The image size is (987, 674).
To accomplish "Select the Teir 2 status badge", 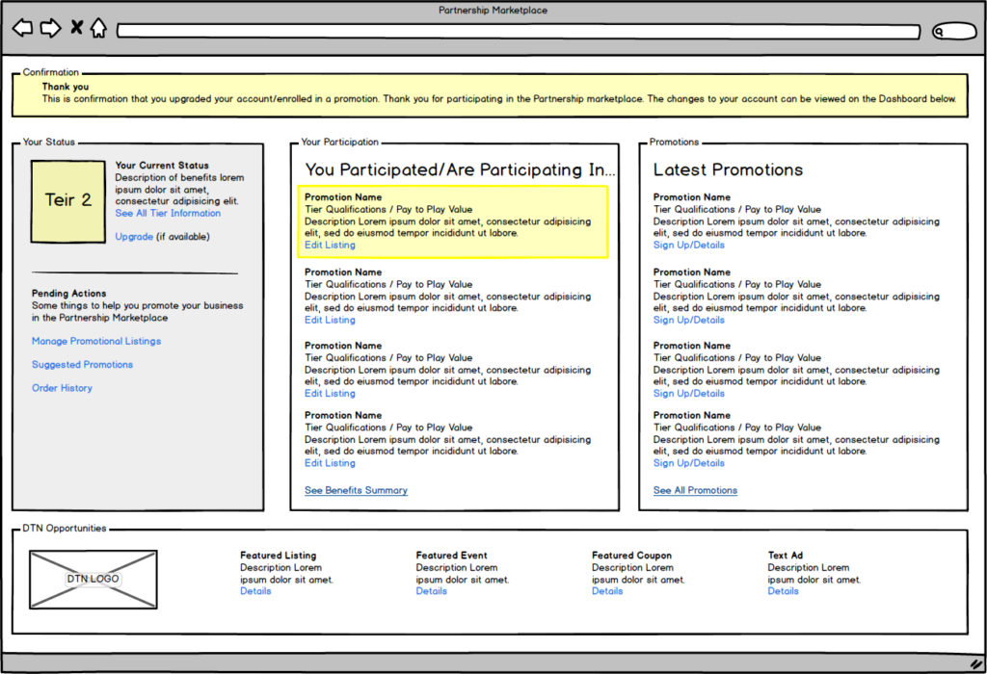I will (67, 200).
